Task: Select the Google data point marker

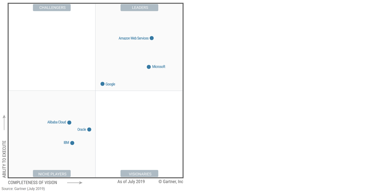Action: (x=103, y=84)
